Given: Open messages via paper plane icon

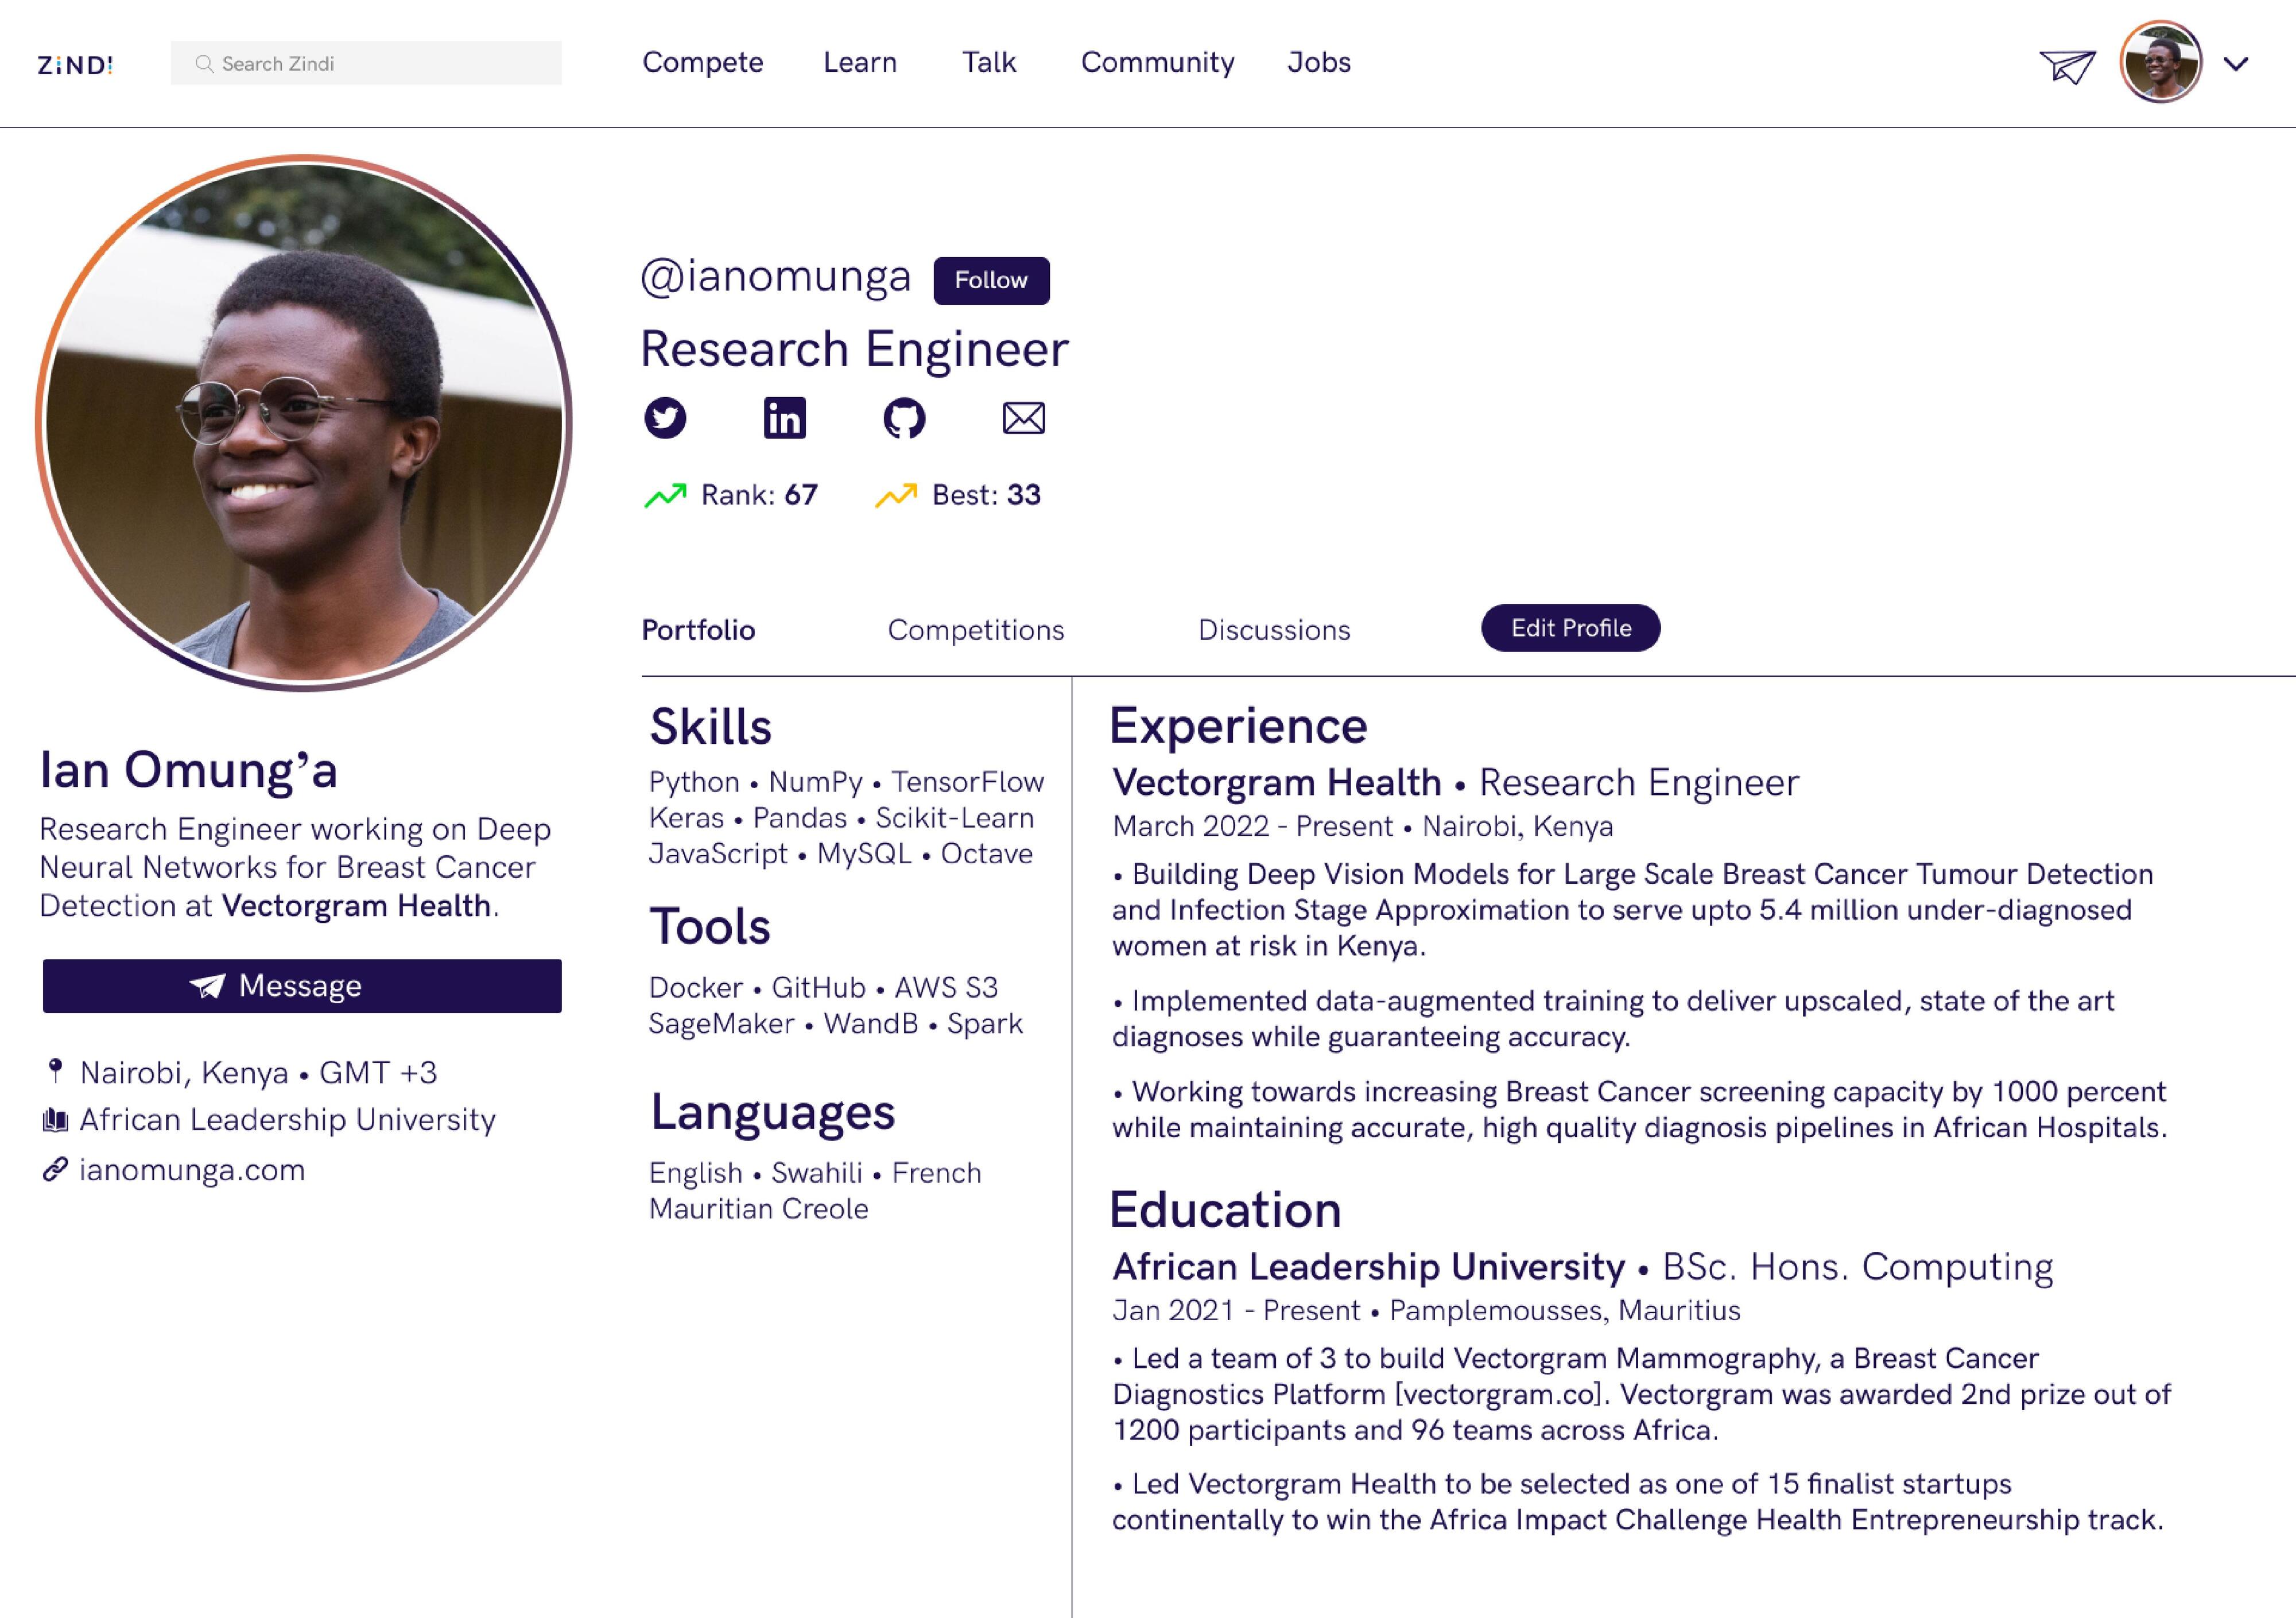Looking at the screenshot, I should click(x=2067, y=66).
